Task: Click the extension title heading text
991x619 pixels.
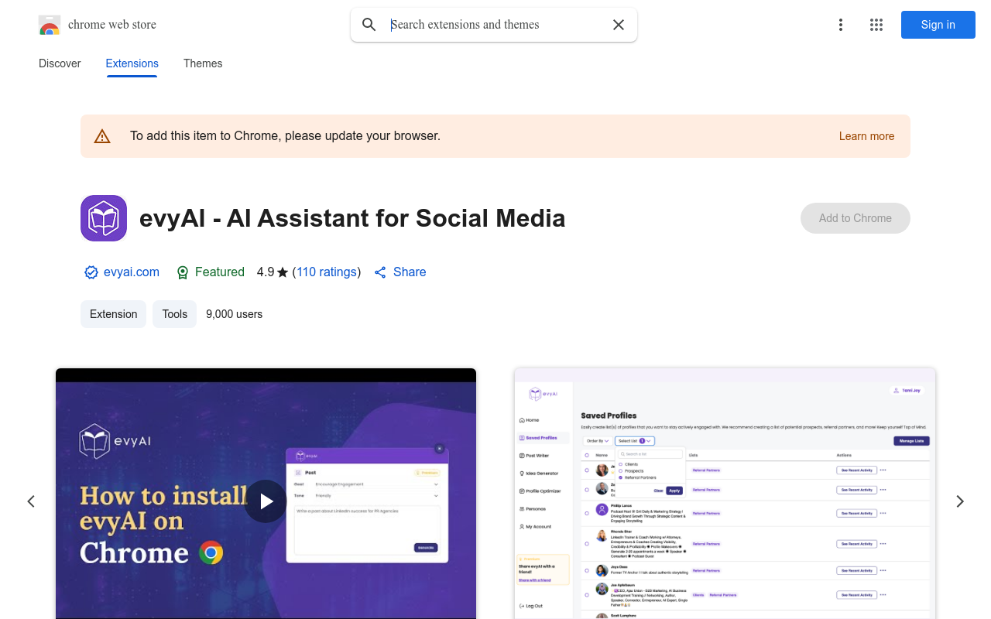Action: 352,218
